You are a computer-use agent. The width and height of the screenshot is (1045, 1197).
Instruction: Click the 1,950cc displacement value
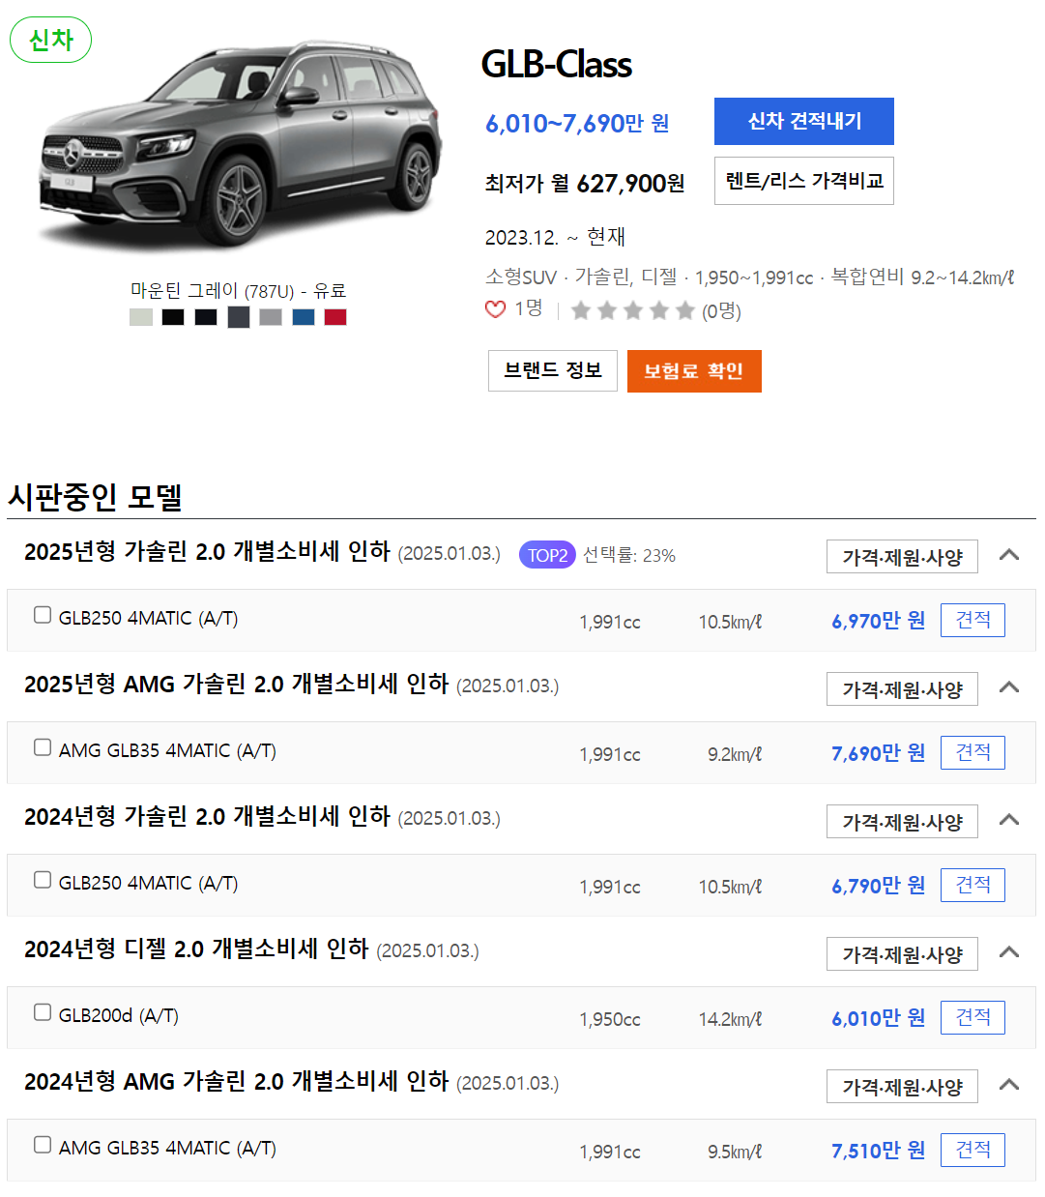coord(610,1020)
